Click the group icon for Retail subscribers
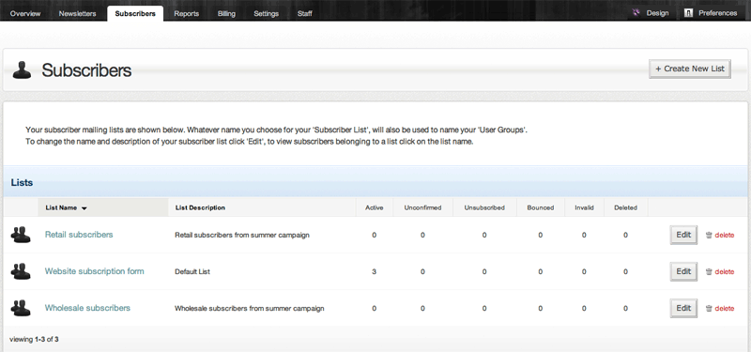 tap(21, 235)
